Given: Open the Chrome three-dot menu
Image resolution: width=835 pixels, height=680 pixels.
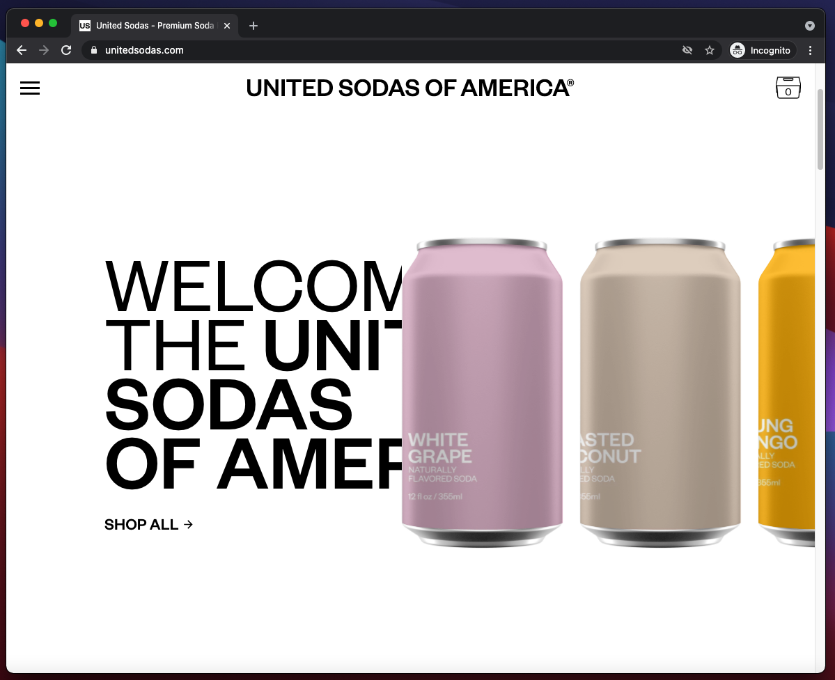Looking at the screenshot, I should tap(810, 50).
